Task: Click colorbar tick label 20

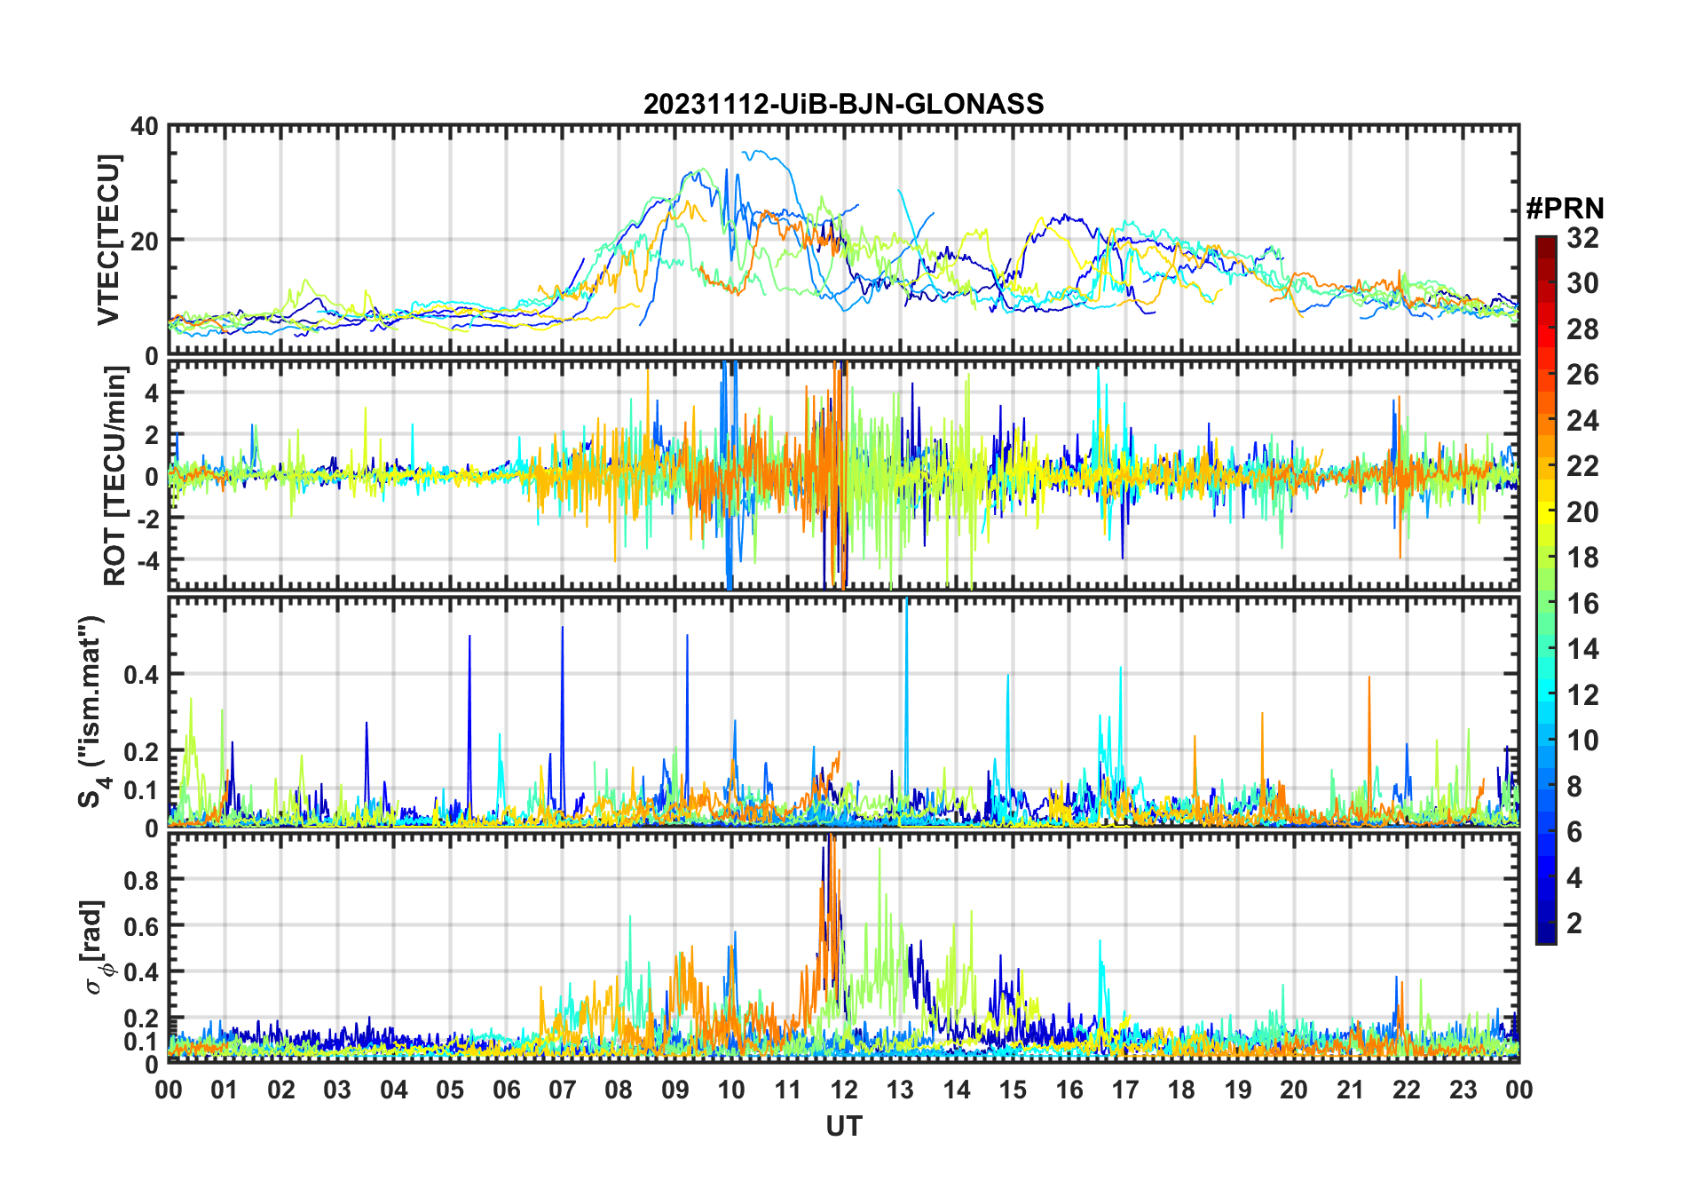Action: pos(1582,512)
